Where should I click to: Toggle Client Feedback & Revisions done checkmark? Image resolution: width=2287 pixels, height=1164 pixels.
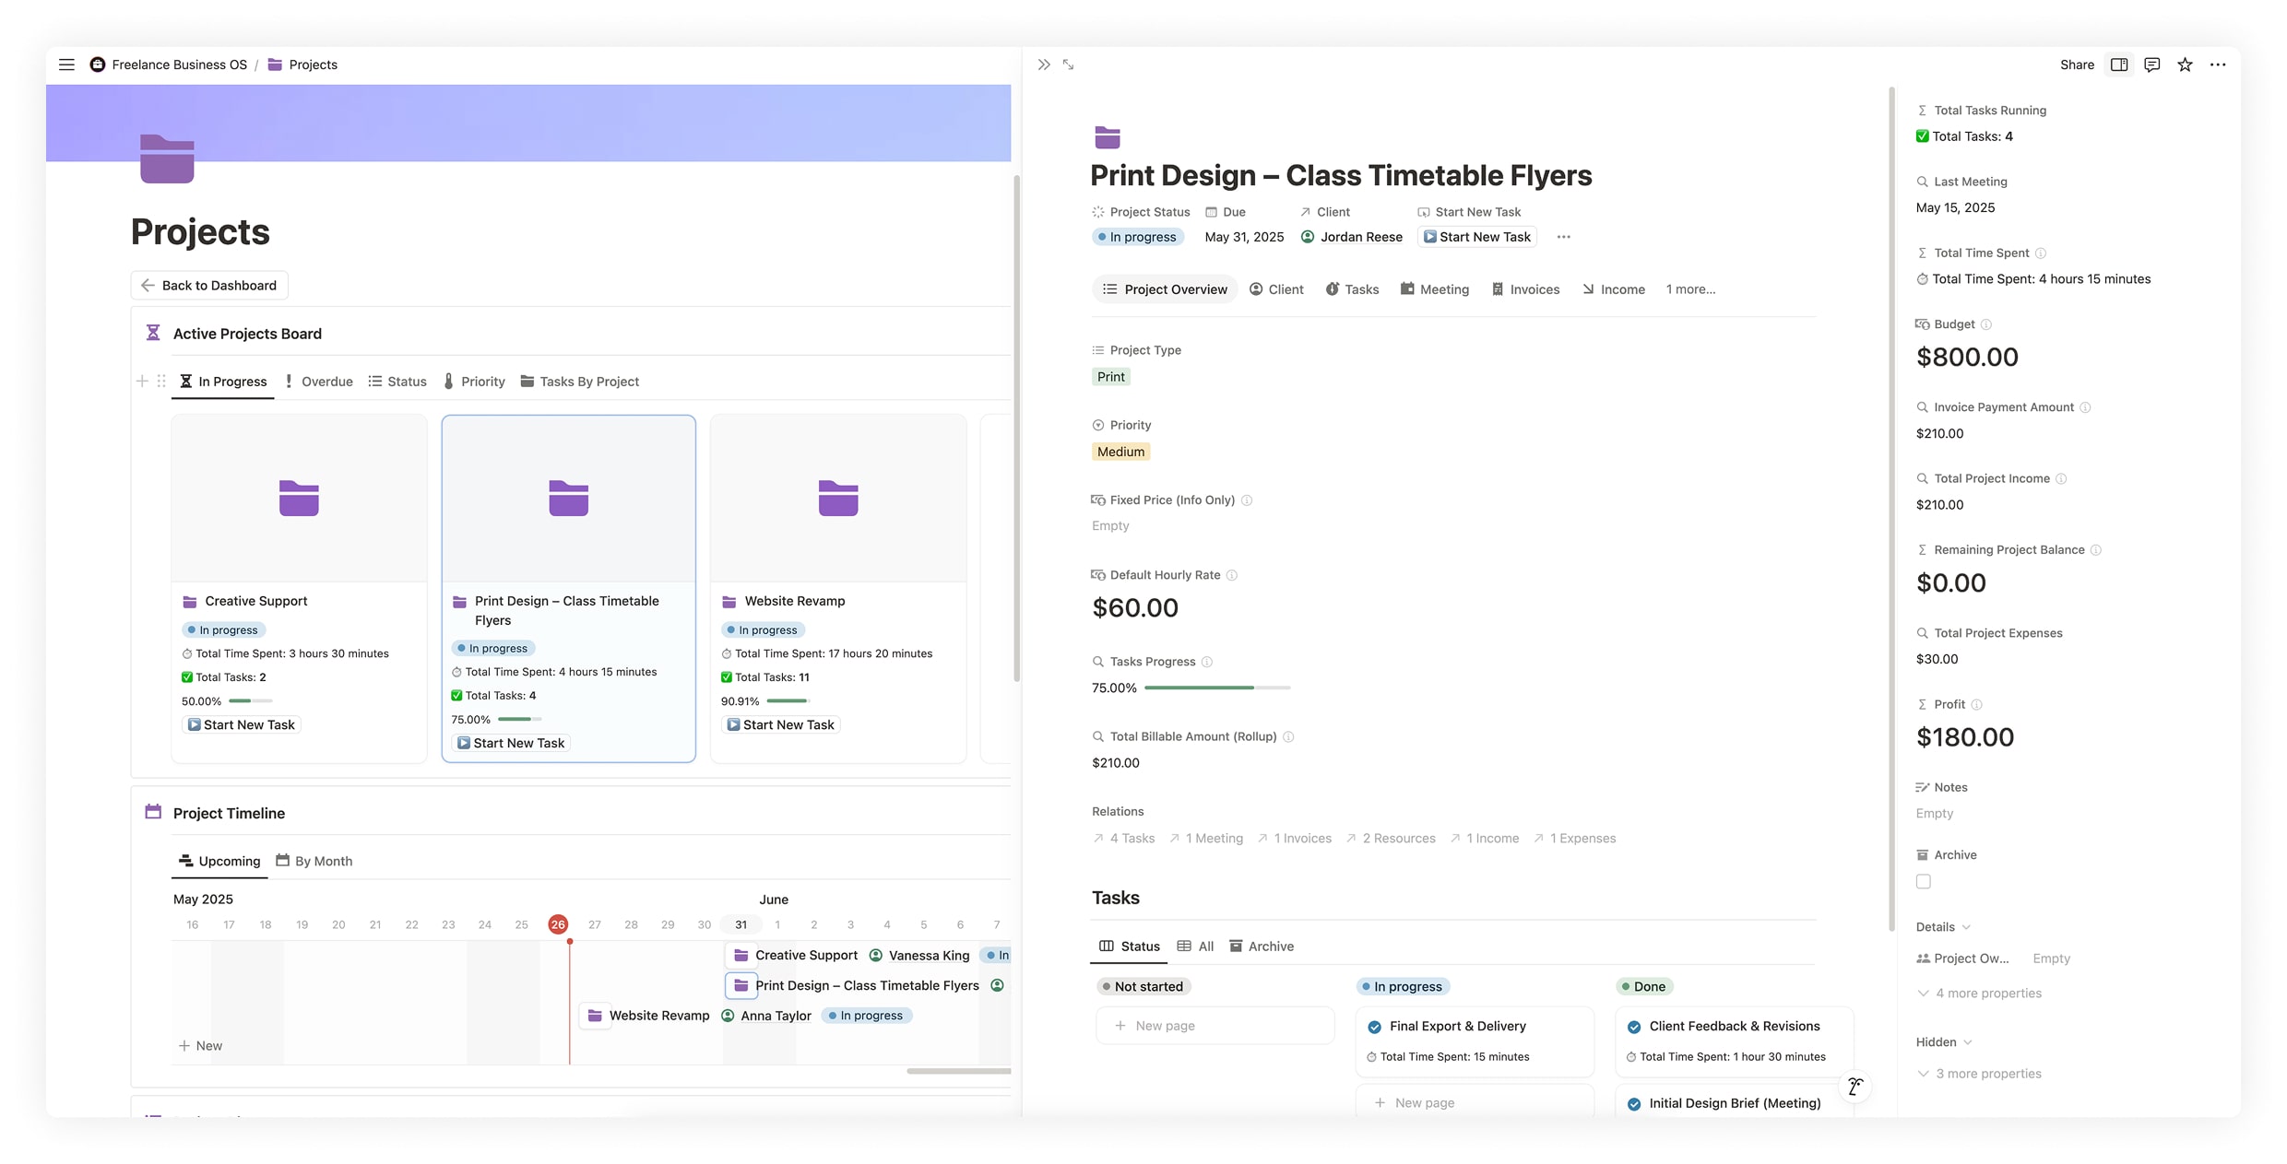(x=1634, y=1027)
